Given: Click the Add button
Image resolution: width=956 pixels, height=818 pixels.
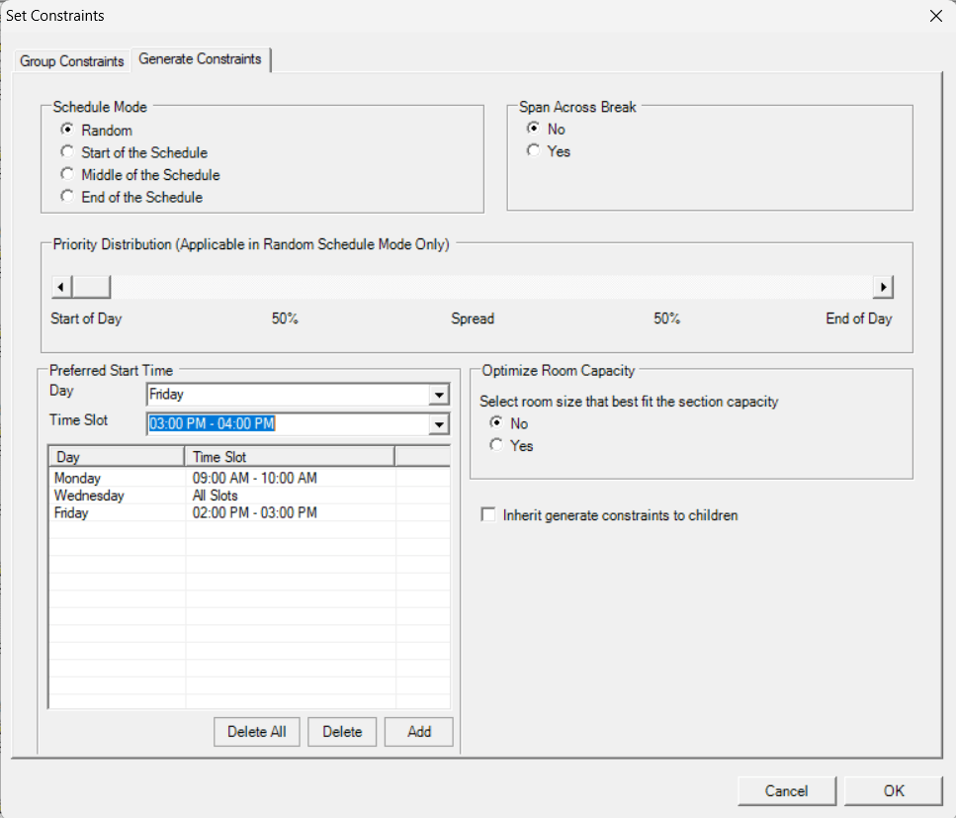Looking at the screenshot, I should (x=419, y=731).
